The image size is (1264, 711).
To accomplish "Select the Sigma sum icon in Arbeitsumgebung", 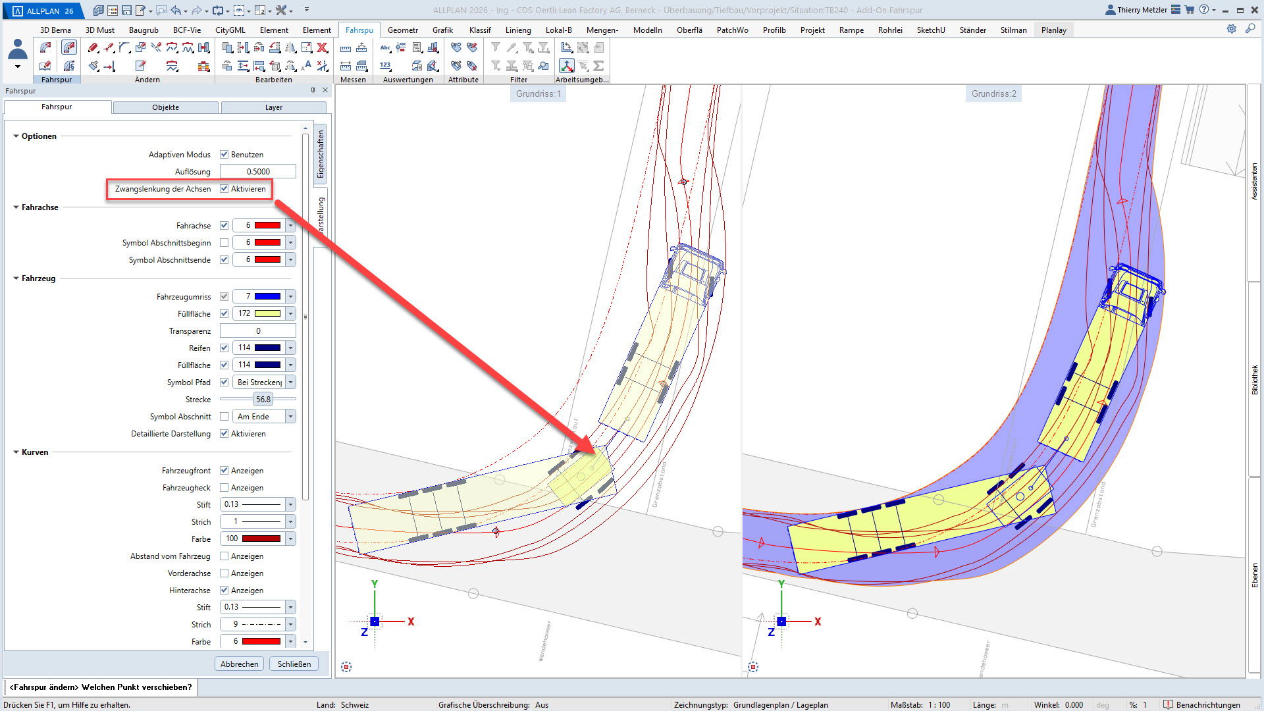I will pos(598,66).
